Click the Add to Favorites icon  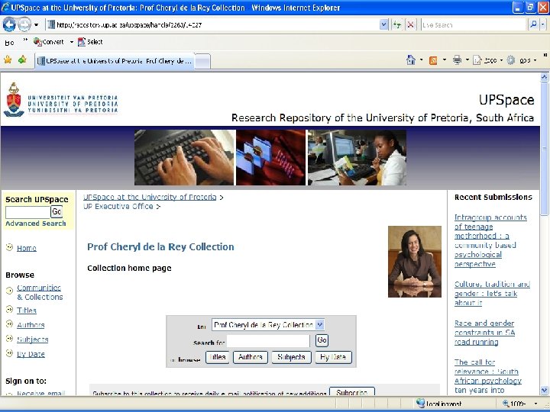click(x=22, y=60)
